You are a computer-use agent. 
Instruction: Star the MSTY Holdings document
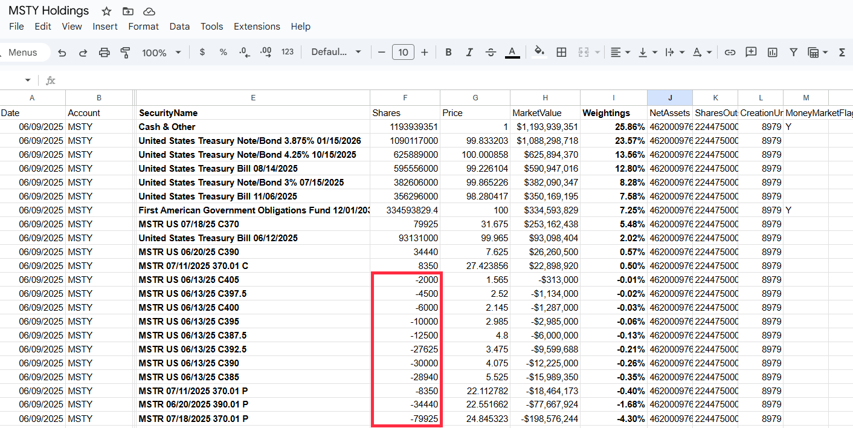point(106,11)
